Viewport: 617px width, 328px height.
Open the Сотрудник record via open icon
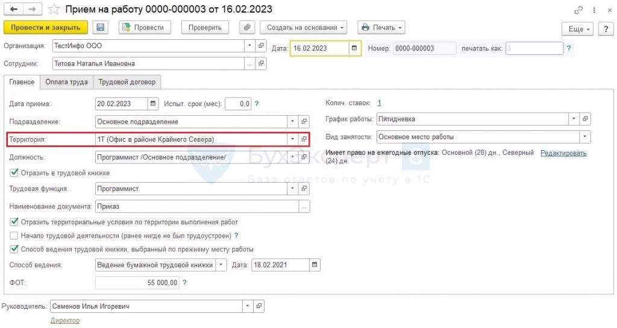point(261,63)
